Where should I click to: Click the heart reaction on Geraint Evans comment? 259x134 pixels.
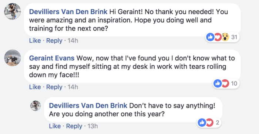(x=225, y=83)
